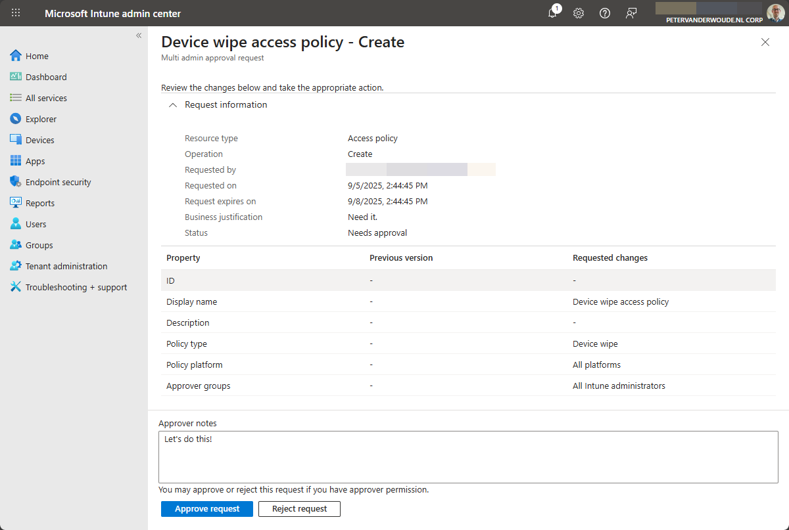
Task: Go to Tenant administration
Action: pyautogui.click(x=66, y=266)
